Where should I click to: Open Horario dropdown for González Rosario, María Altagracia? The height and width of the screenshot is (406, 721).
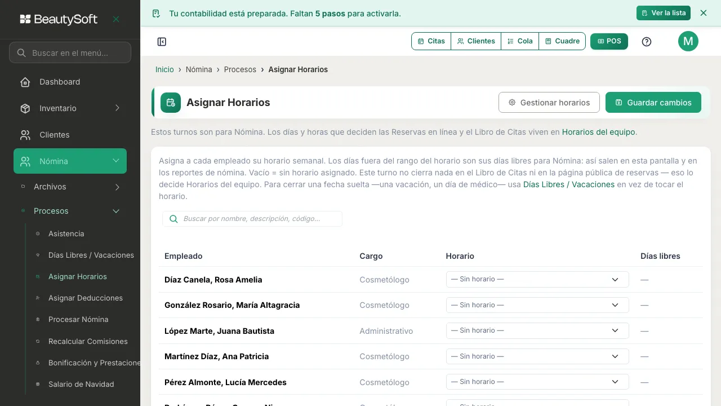(537, 305)
